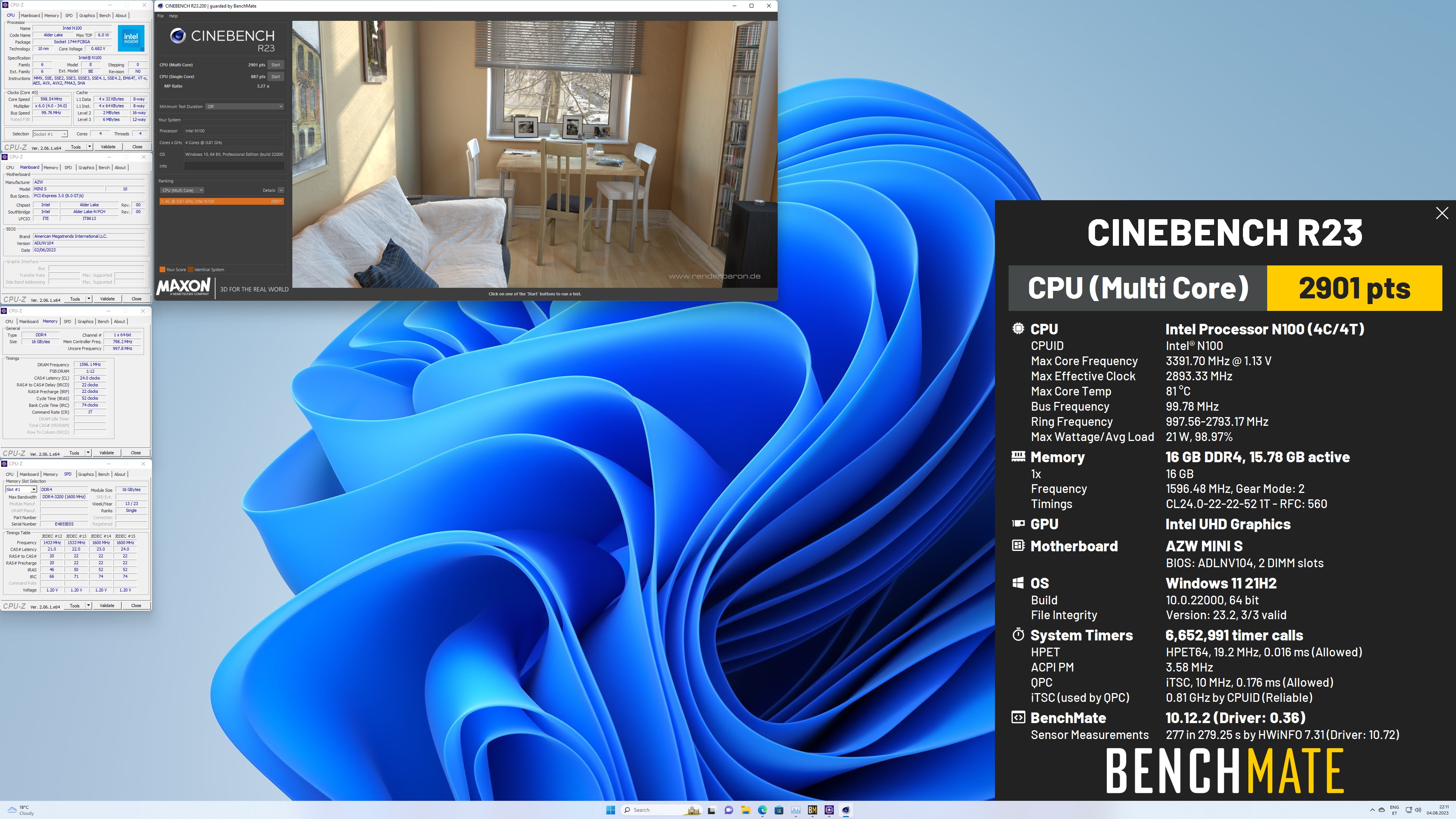
Task: Open the File menu in Cinebench
Action: (160, 16)
